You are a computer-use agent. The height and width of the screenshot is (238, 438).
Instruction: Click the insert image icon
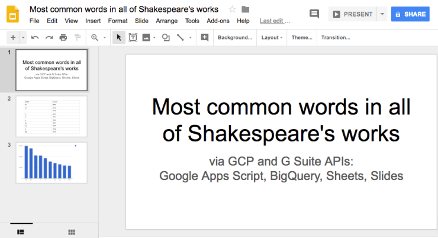coord(146,37)
